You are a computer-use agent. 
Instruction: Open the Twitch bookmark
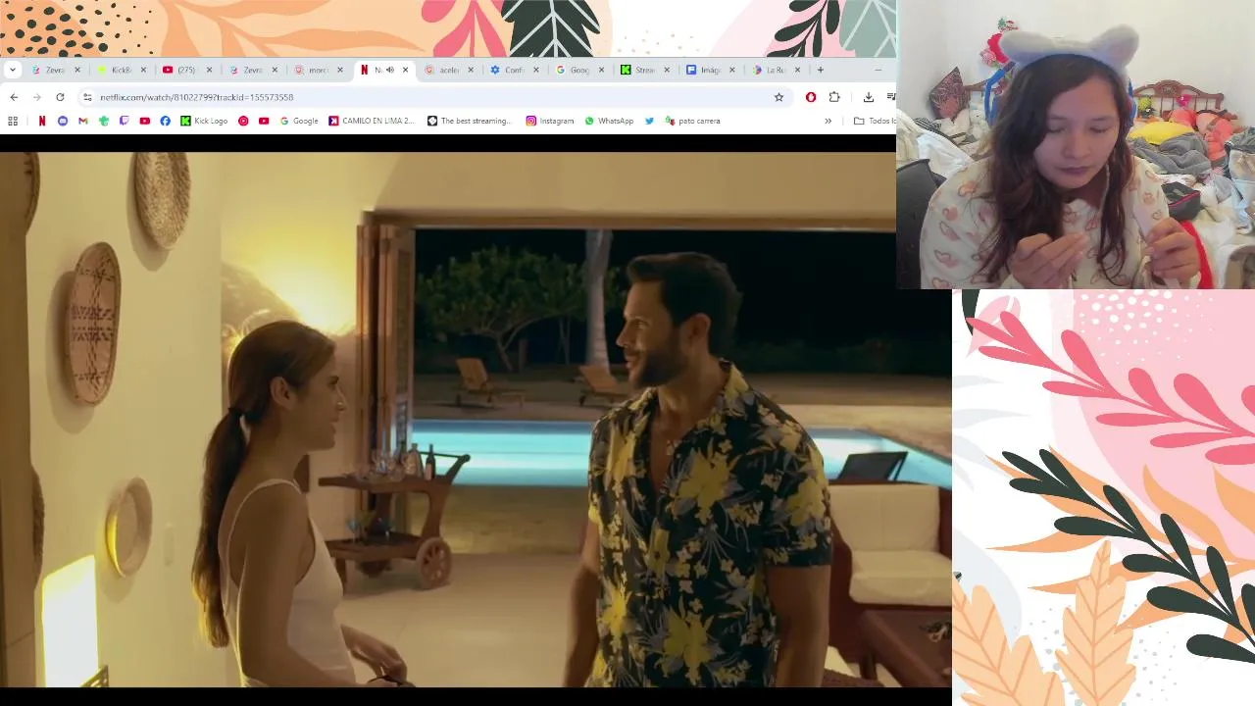(x=125, y=121)
